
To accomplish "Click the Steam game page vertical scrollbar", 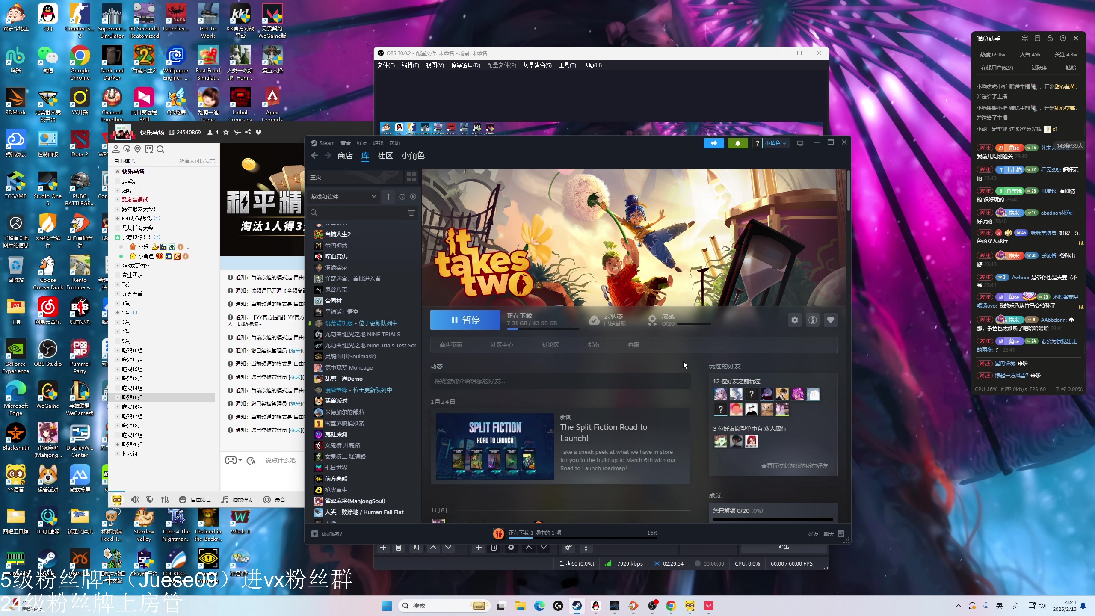I will [x=848, y=190].
